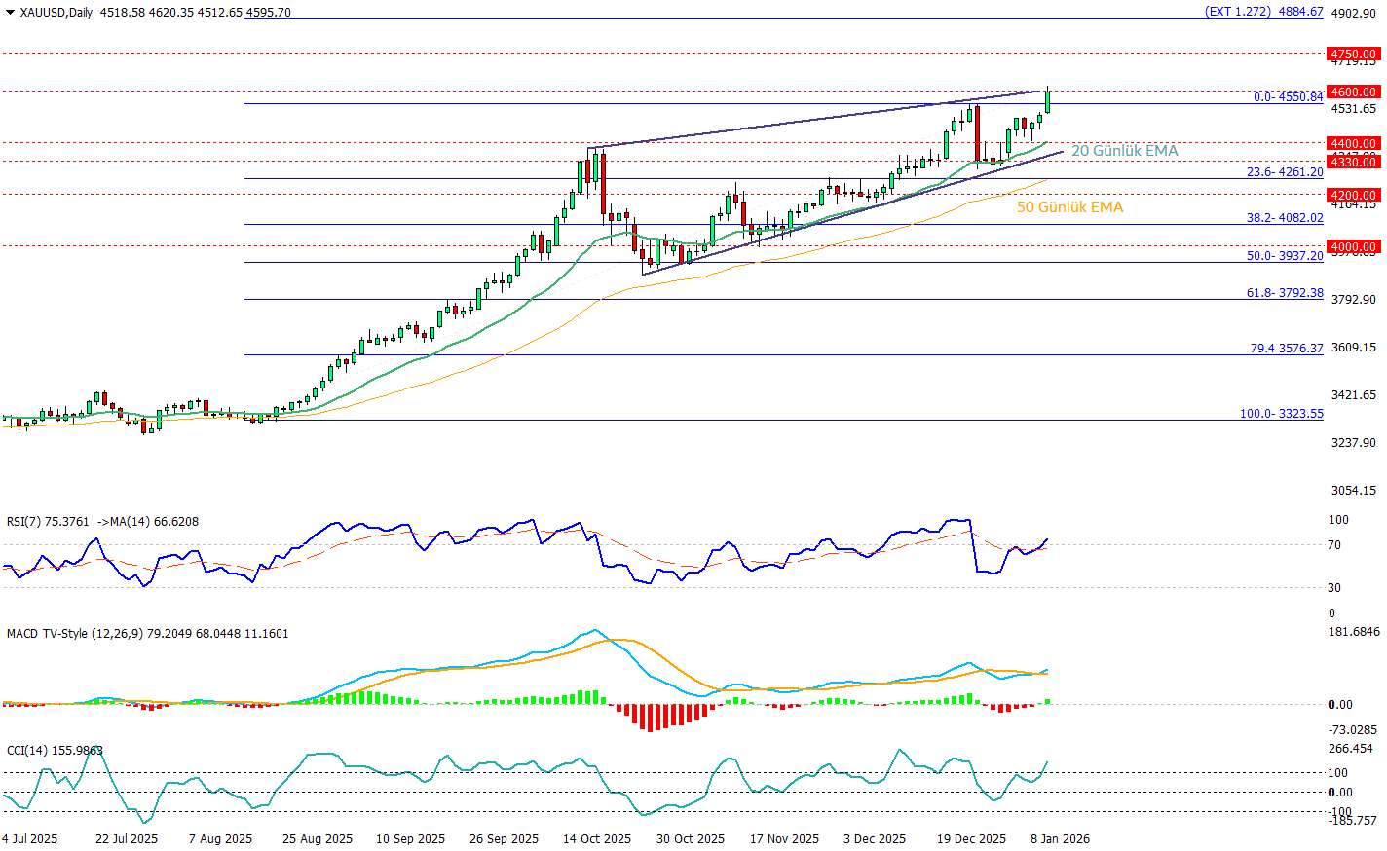Select the red 4200.00 price level tag
Screen dimensions: 1387x851
(x=1354, y=195)
